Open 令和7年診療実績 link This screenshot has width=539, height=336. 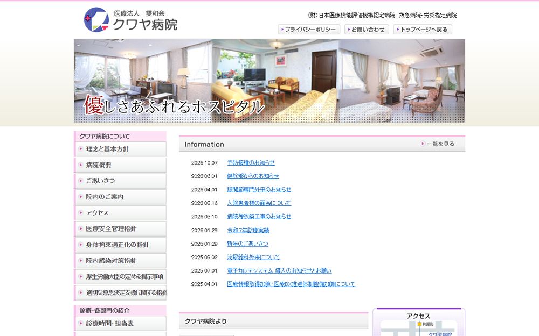tap(248, 231)
